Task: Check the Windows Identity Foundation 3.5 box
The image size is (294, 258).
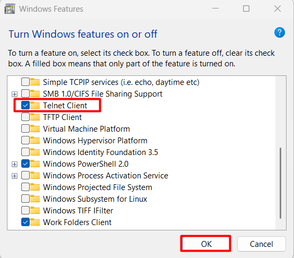Action: [25, 152]
